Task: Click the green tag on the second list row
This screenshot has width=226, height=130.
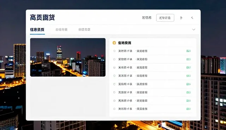Action: point(189,59)
